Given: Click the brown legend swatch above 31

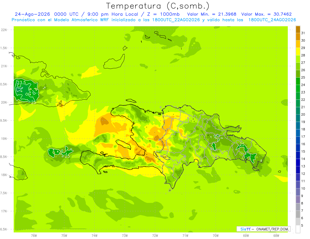Looking at the screenshot, I should 298,29.
